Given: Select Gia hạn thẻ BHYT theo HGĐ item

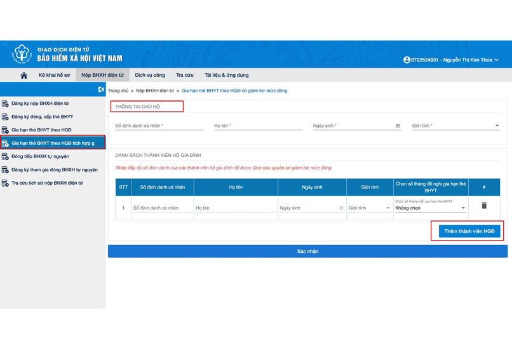Looking at the screenshot, I should pyautogui.click(x=53, y=130).
